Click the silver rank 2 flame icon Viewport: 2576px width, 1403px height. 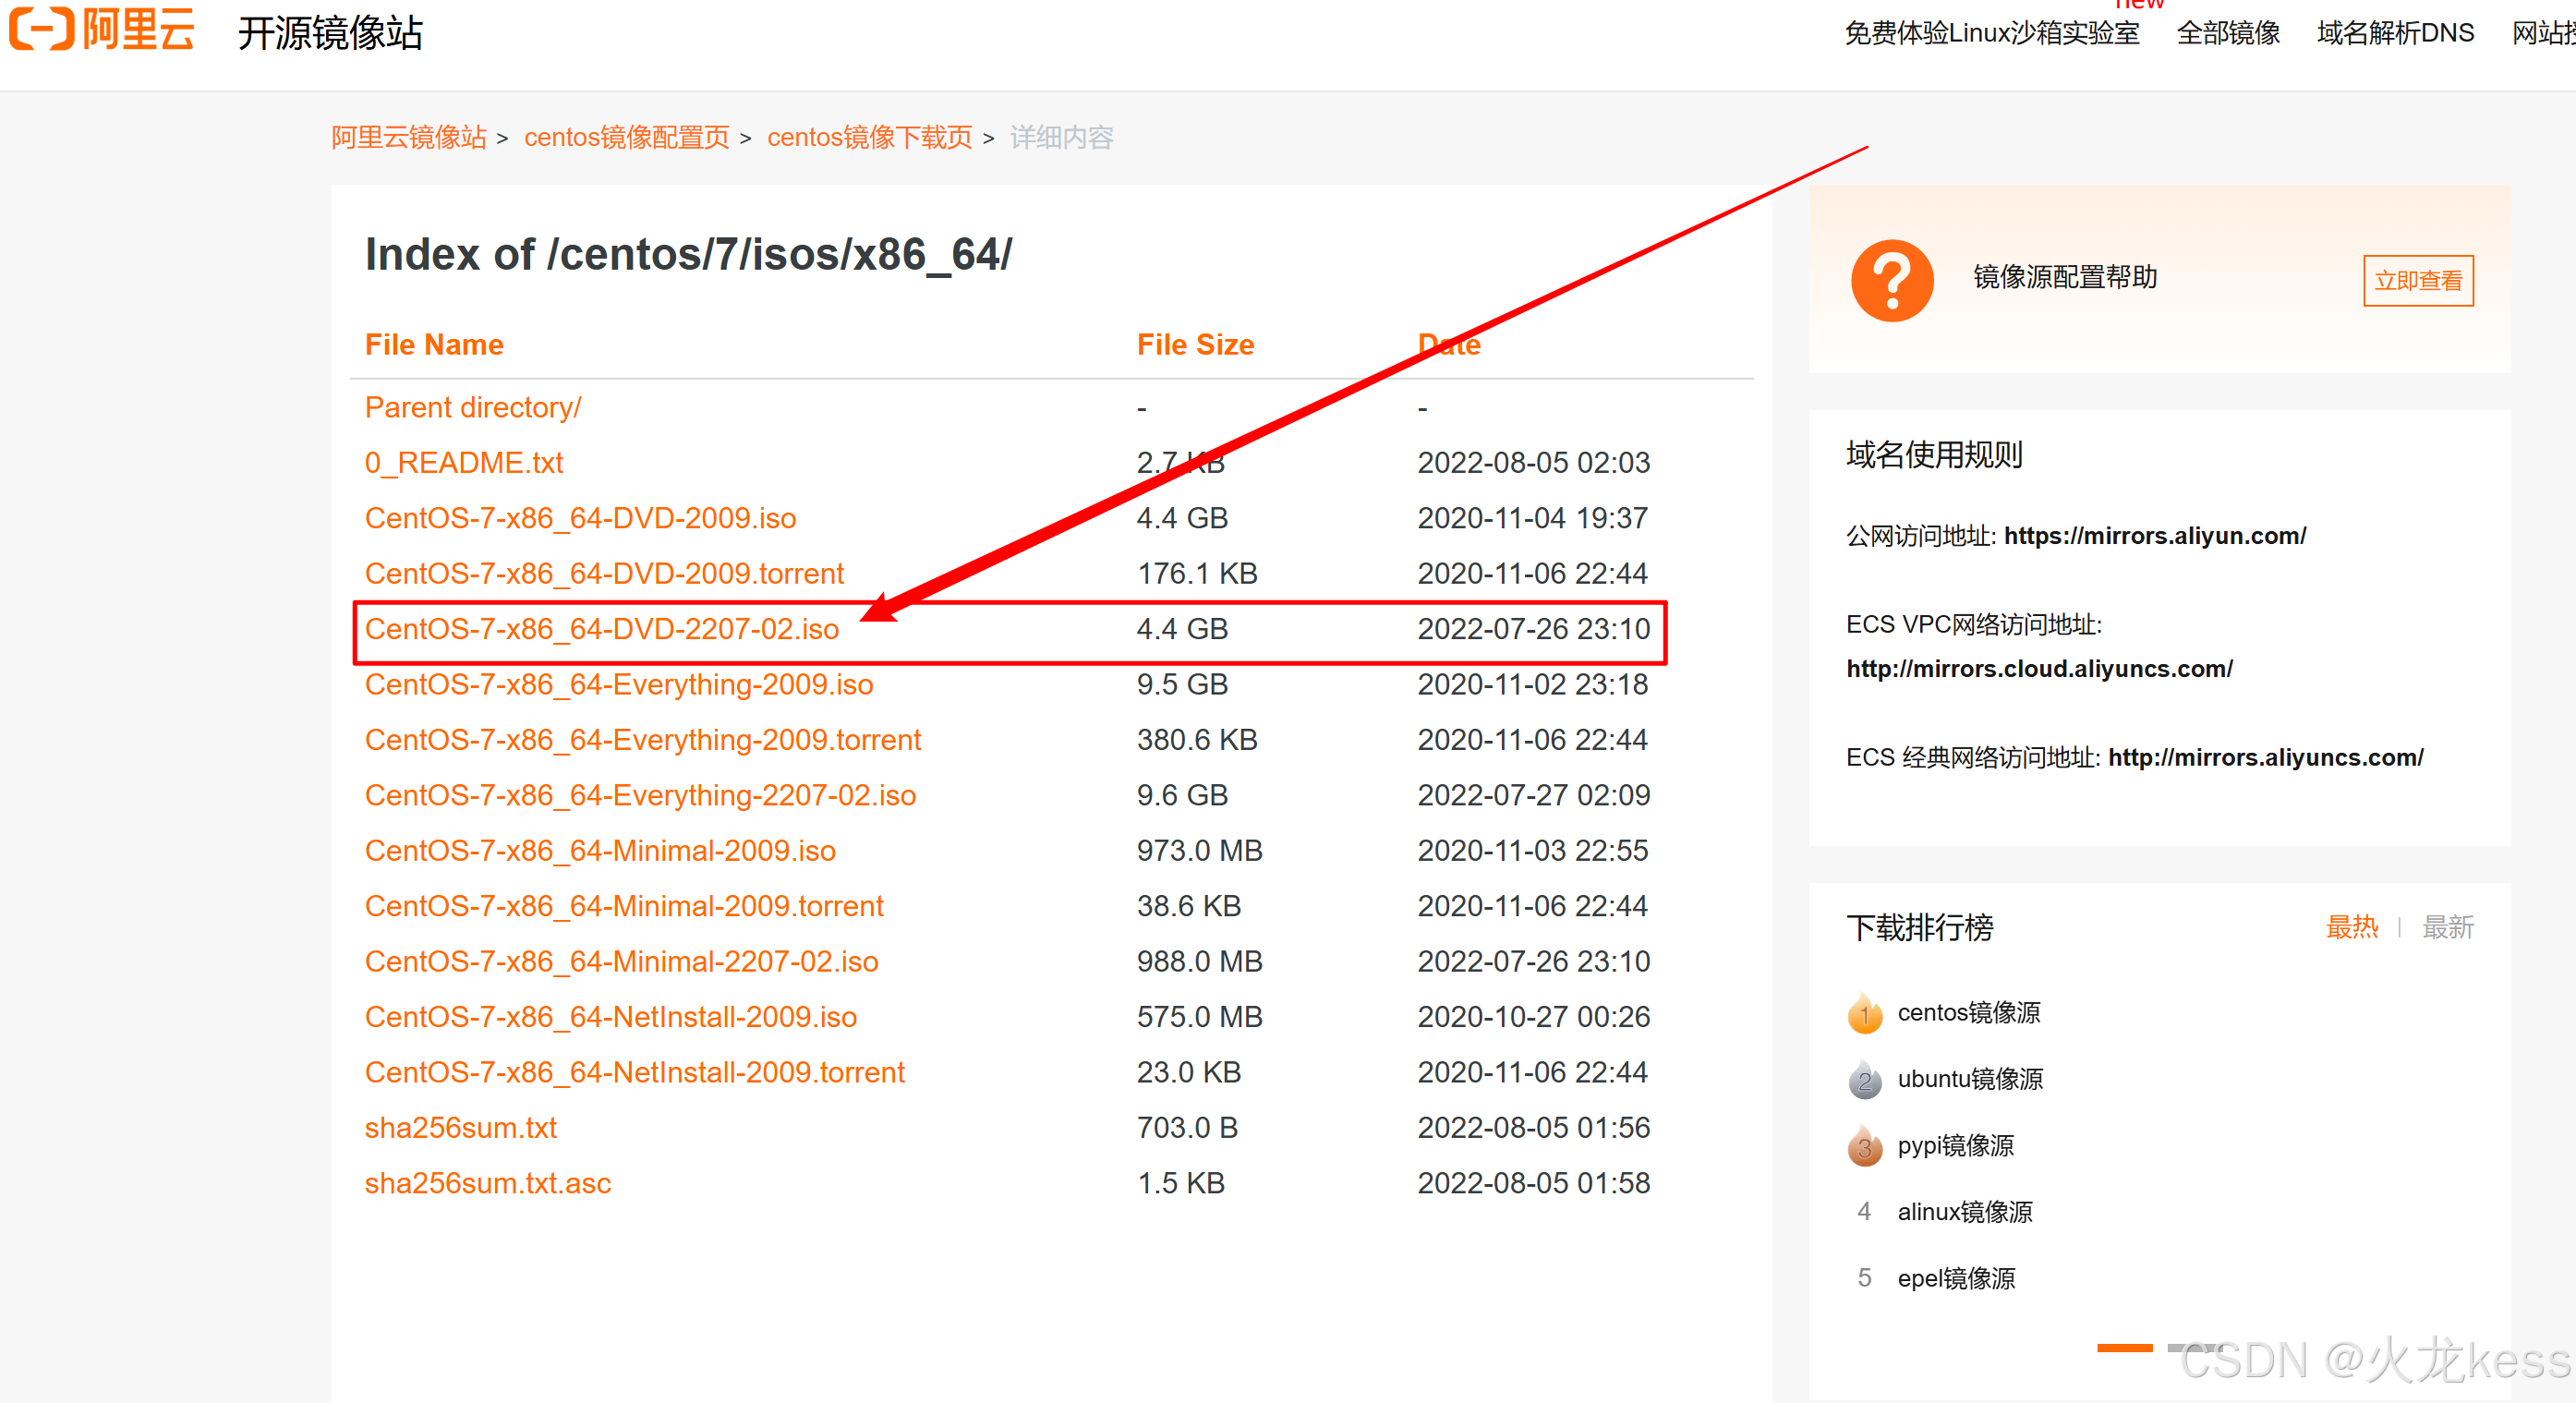[1864, 1080]
